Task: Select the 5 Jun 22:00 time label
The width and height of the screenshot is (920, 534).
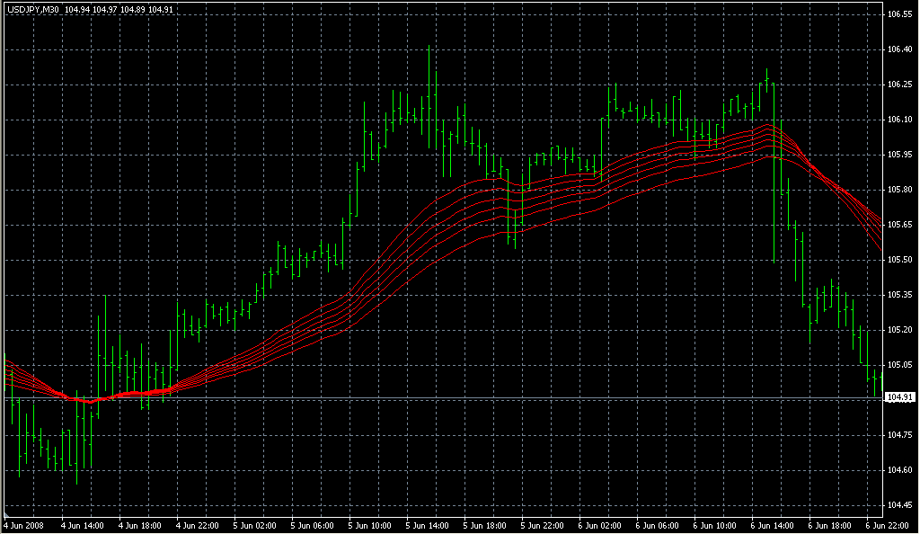Action: (x=543, y=525)
